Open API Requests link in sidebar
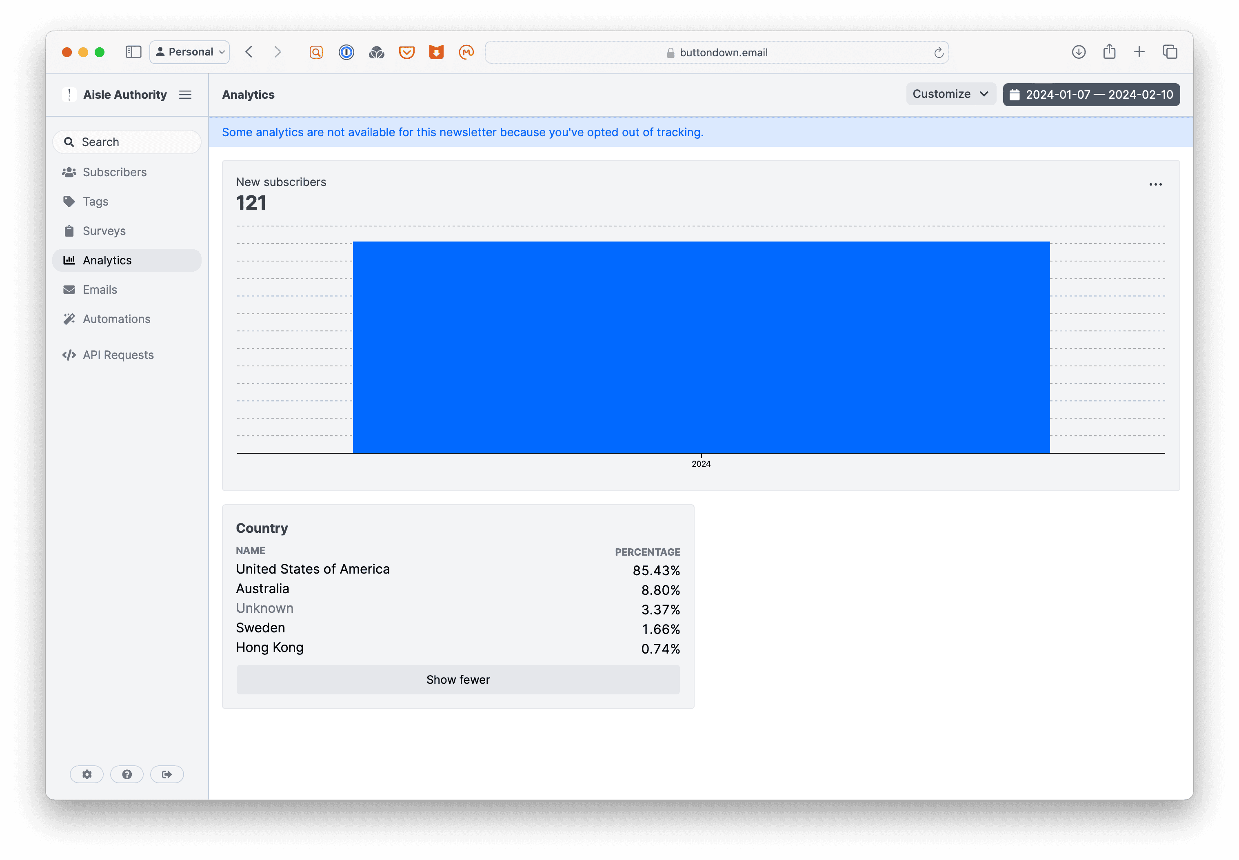1239x860 pixels. [118, 355]
